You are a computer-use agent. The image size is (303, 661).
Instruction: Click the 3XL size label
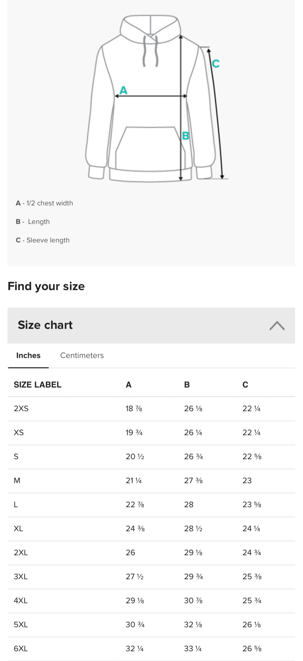pyautogui.click(x=21, y=577)
